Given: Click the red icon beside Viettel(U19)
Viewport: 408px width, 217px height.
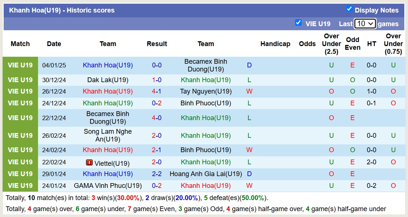Looking at the screenshot, I should pyautogui.click(x=89, y=162).
